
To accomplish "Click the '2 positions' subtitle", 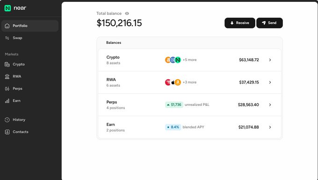I will point(116,131).
